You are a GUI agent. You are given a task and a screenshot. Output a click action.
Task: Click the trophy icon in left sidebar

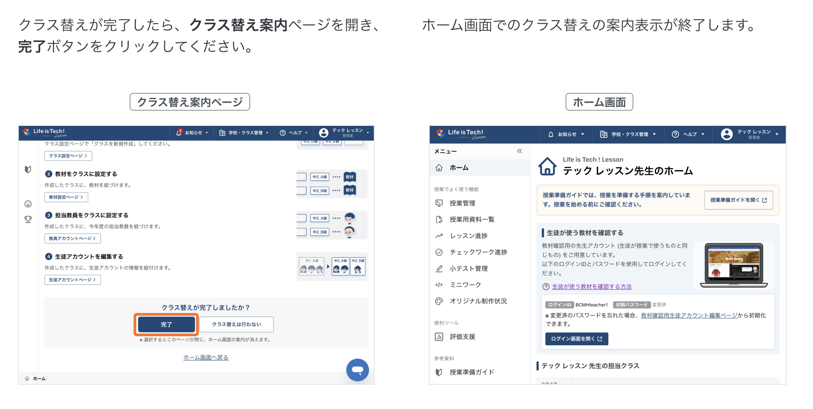[28, 219]
